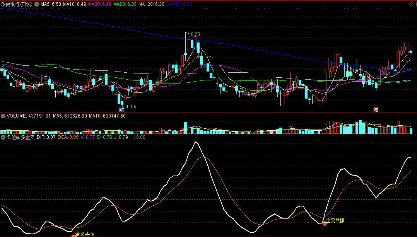Open the dropdown arrow before VOLUME

pos(3,116)
